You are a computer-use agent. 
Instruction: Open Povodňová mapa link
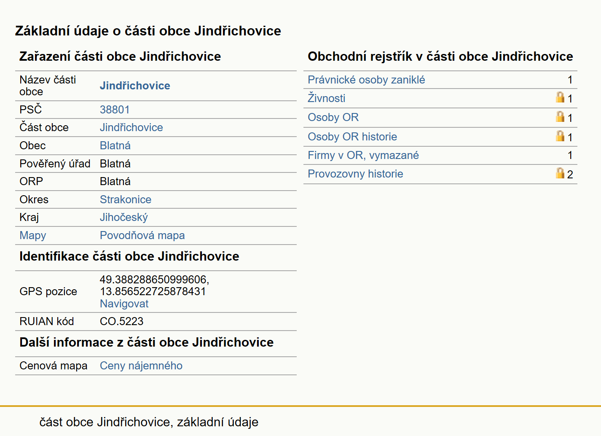[x=142, y=235]
